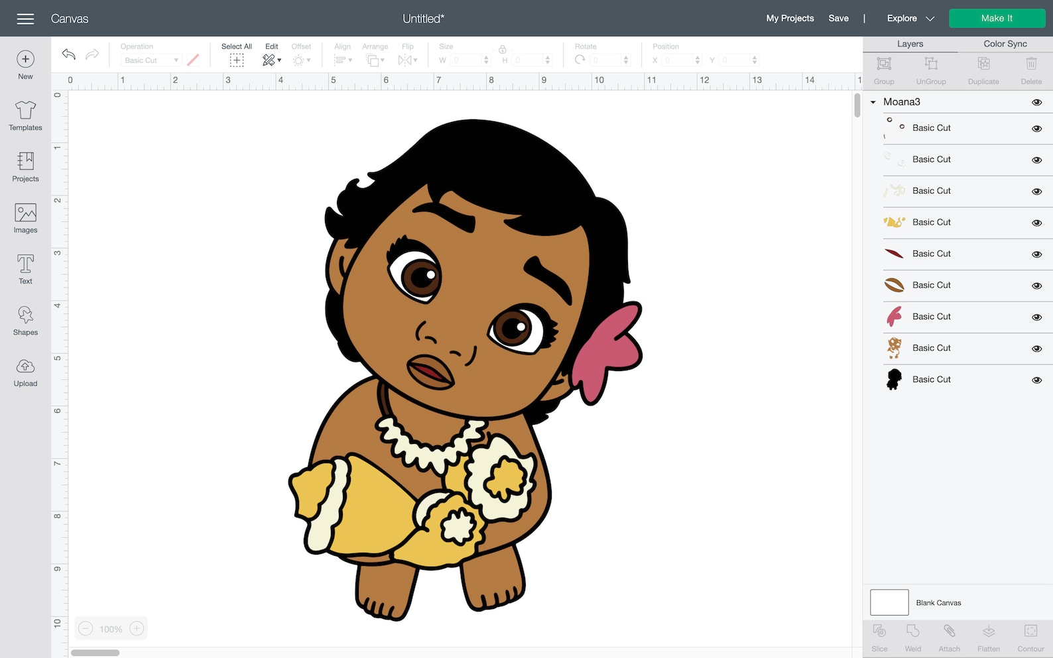Hide the second Basic Cut layer
Viewport: 1053px width, 658px height.
(1036, 160)
